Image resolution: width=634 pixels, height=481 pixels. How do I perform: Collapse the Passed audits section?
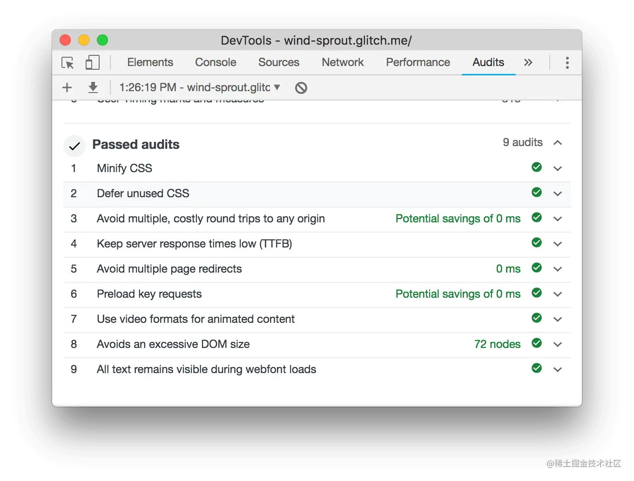(x=558, y=143)
